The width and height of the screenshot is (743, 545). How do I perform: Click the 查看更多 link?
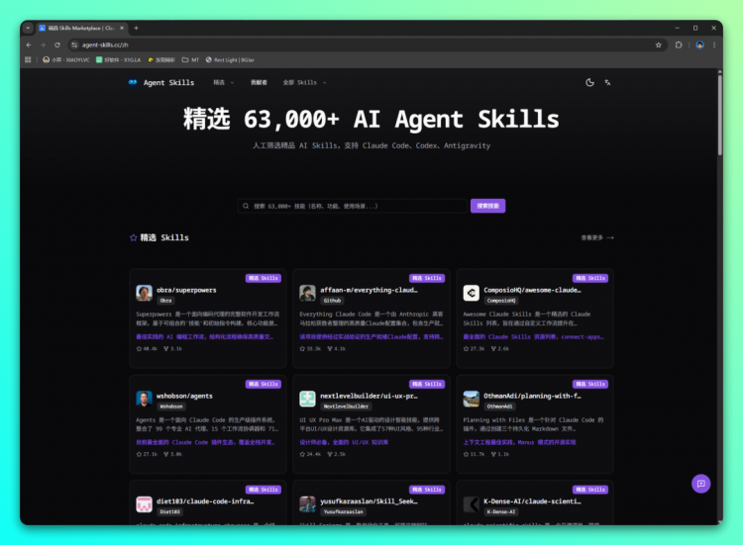click(x=596, y=237)
